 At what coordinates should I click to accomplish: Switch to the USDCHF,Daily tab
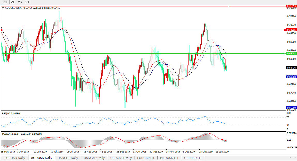coord(68,158)
